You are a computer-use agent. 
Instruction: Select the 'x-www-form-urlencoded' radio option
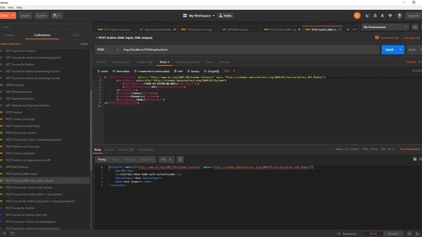tap(135, 71)
